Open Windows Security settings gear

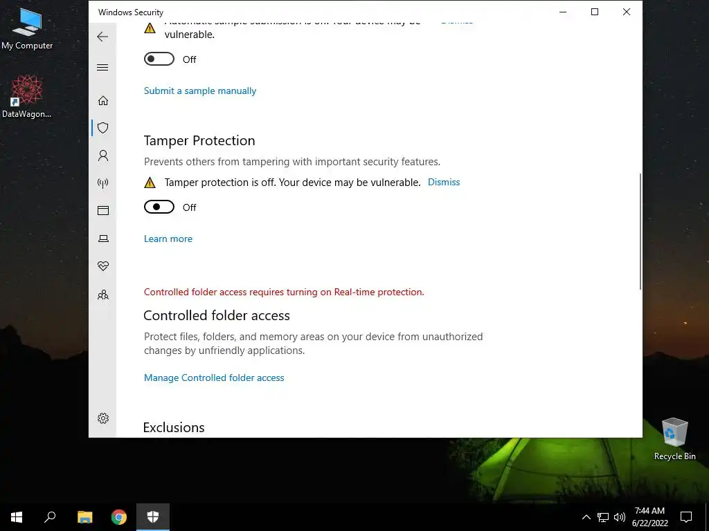(103, 418)
